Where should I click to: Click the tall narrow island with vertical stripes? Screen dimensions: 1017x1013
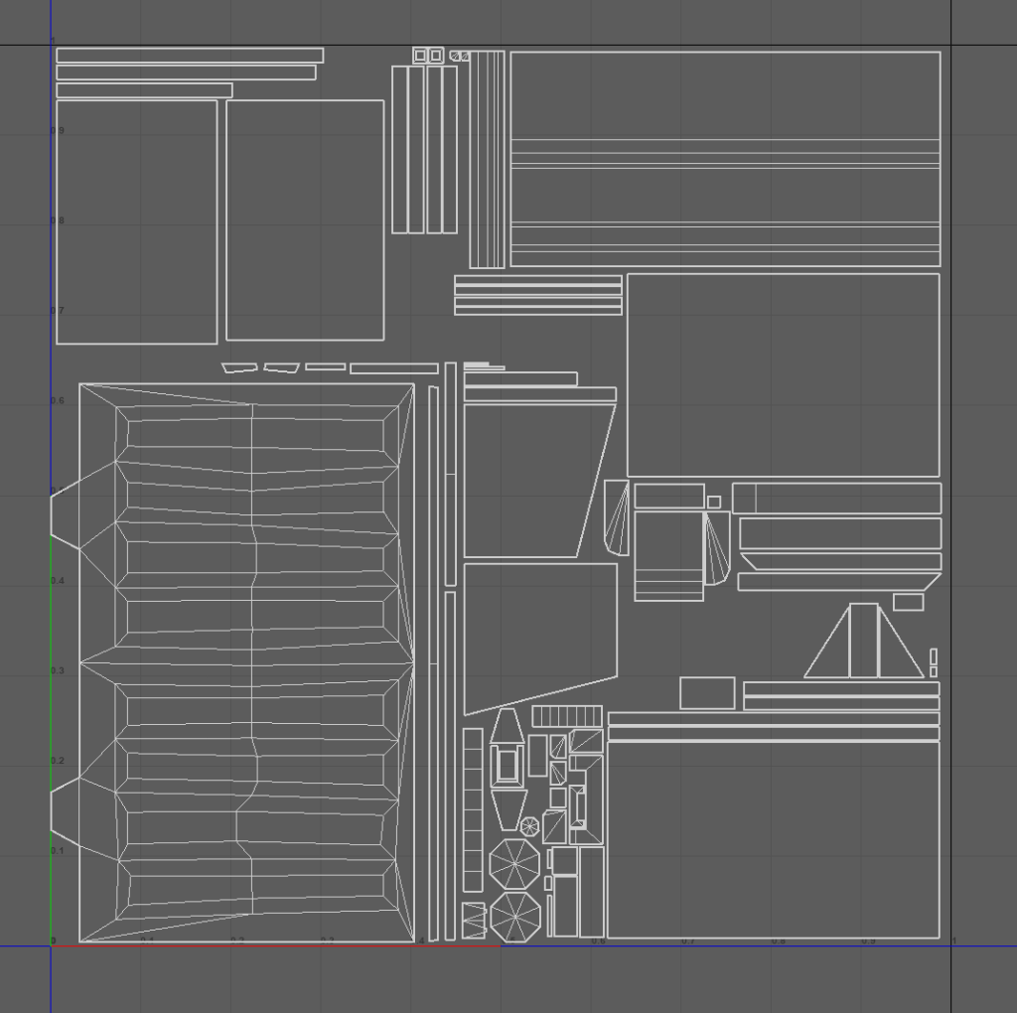pyautogui.click(x=487, y=159)
